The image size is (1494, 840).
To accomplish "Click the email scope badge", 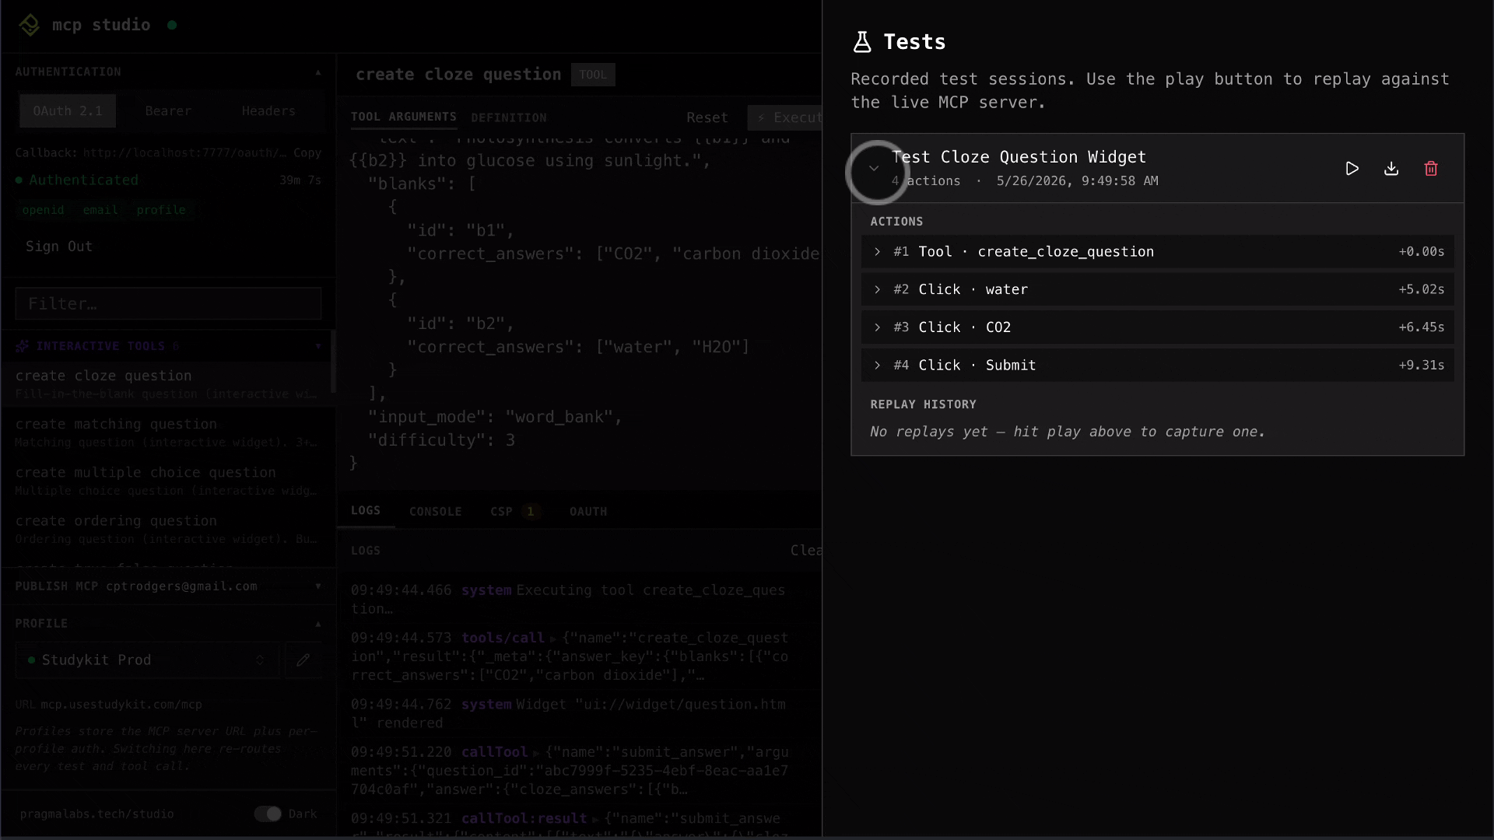I will point(100,210).
